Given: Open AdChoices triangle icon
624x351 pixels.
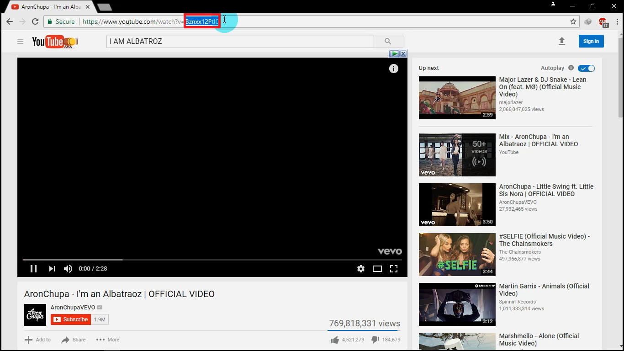Looking at the screenshot, I should [x=394, y=53].
